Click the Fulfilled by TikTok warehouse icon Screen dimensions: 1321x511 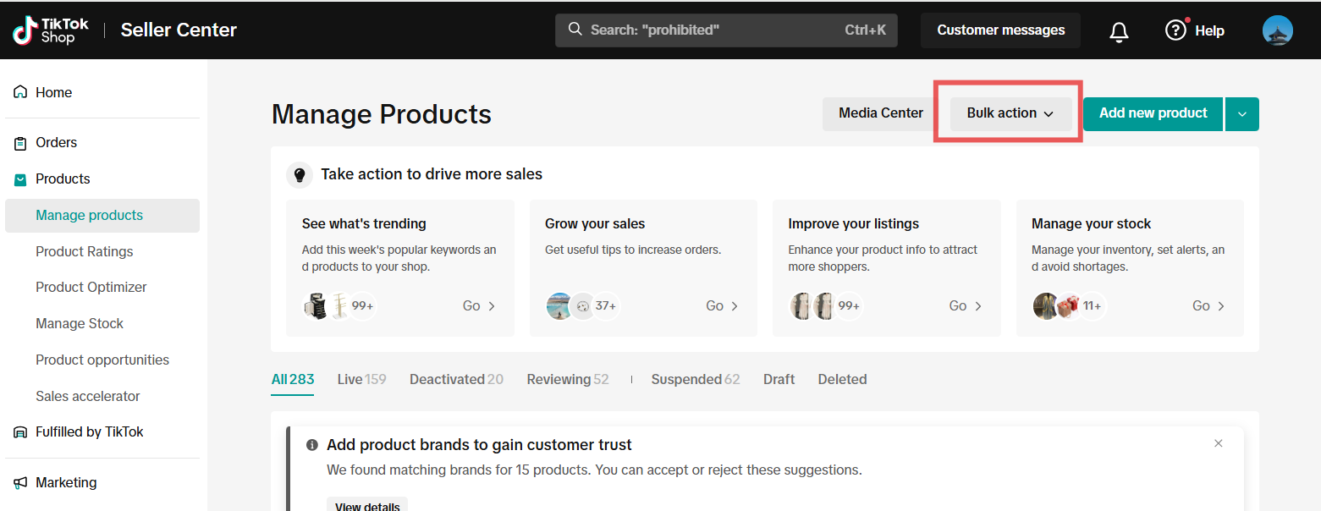click(20, 432)
